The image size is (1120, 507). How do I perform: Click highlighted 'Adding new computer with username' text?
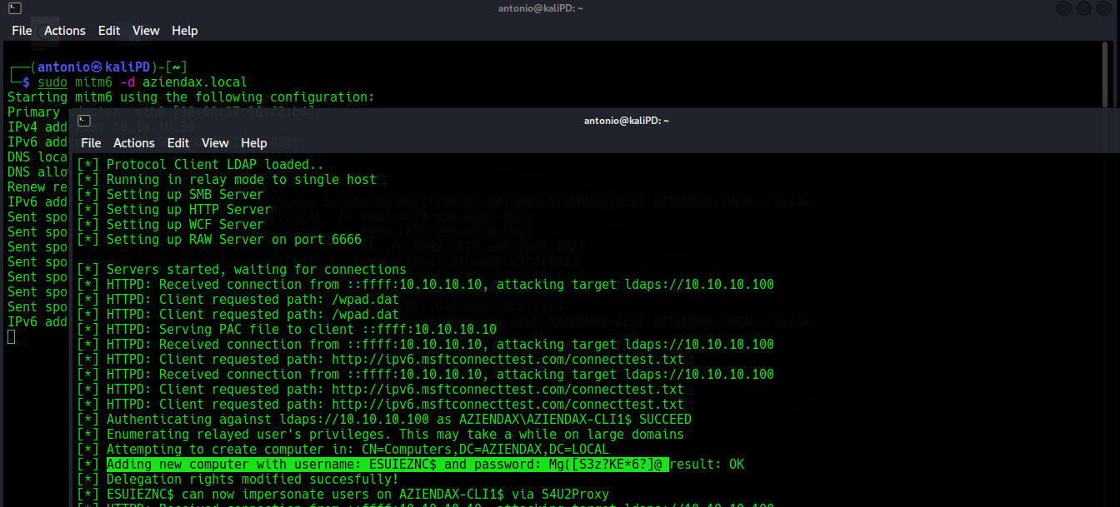[387, 465]
